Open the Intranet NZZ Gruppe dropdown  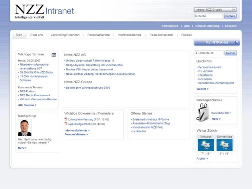click(x=215, y=10)
